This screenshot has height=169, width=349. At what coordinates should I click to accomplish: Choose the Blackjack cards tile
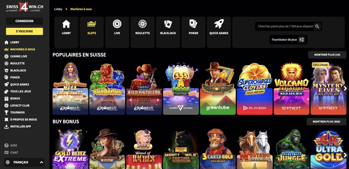[168, 32]
